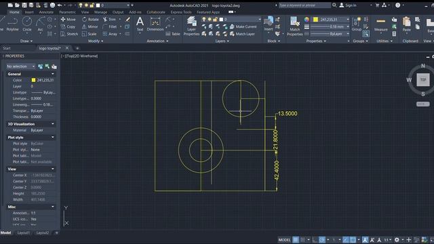The image size is (434, 244).
Task: Switch to Layout1 tab
Action: coord(24,232)
